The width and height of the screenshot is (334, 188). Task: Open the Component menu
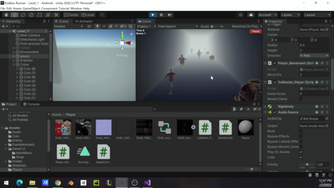point(49,8)
